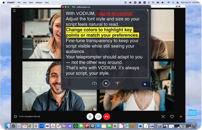Click the red "you're in control." text
Viewport: 202px width, 130px height.
pyautogui.click(x=115, y=13)
